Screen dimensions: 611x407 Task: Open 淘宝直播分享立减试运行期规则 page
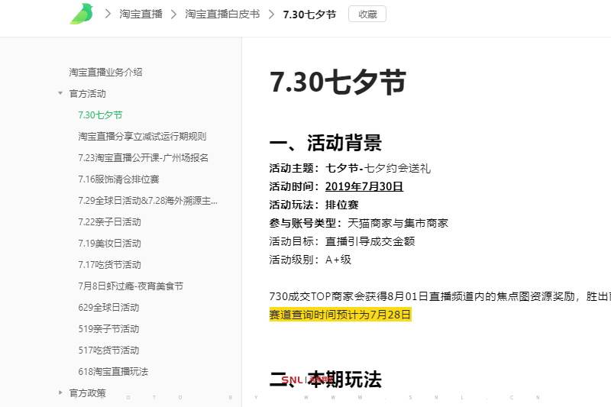[142, 137]
